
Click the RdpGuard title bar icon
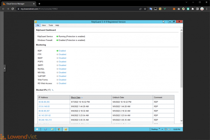36,22
